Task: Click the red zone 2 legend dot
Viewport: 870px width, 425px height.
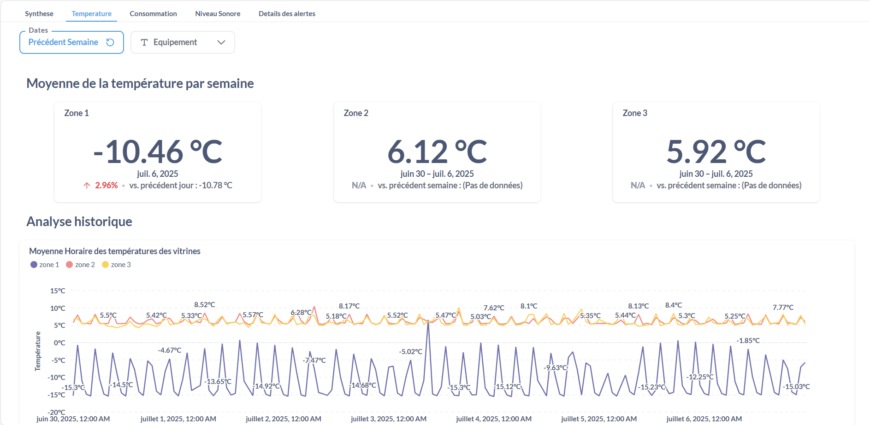Action: tap(69, 264)
